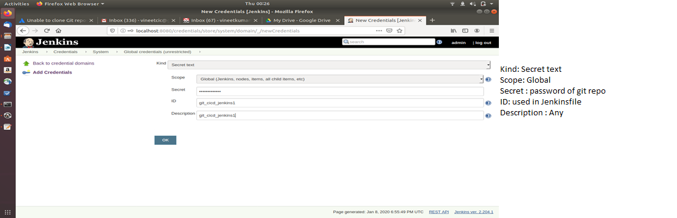677x218 pixels.
Task: Show site information in address bar
Action: 123,31
